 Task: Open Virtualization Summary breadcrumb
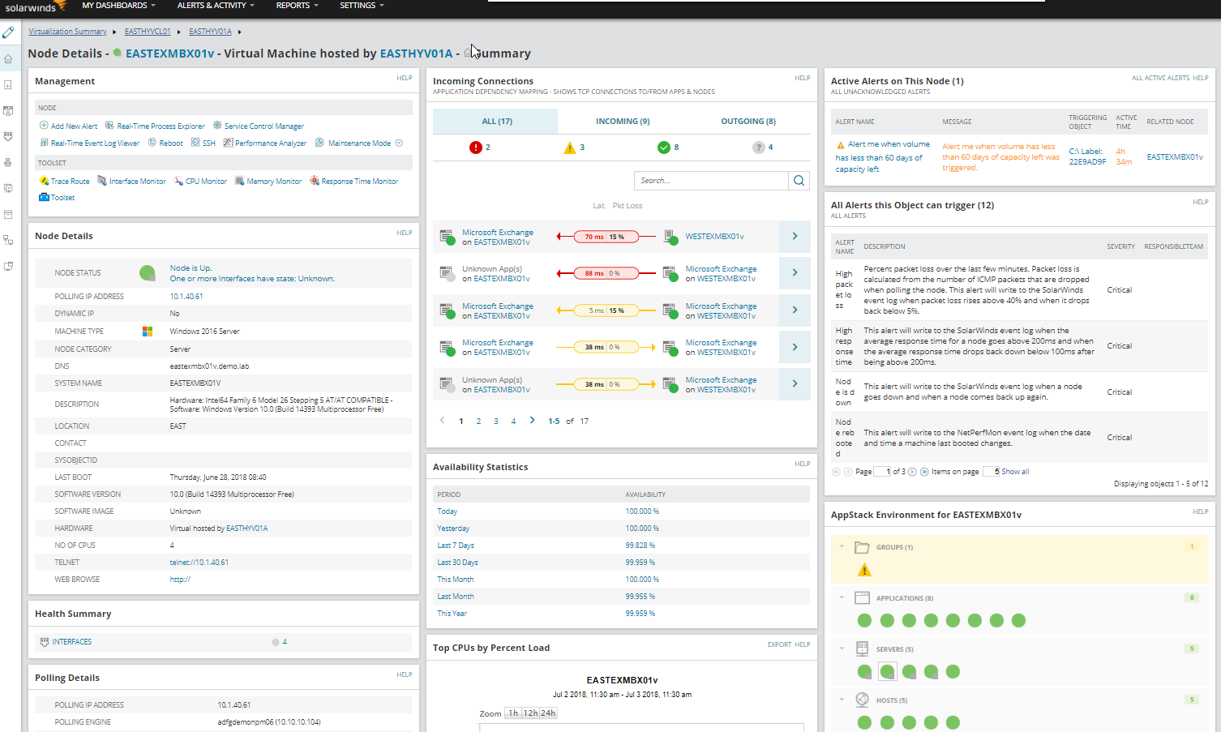67,32
